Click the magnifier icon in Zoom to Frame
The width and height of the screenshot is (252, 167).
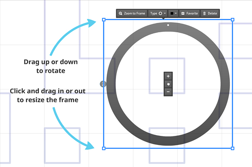coord(120,13)
